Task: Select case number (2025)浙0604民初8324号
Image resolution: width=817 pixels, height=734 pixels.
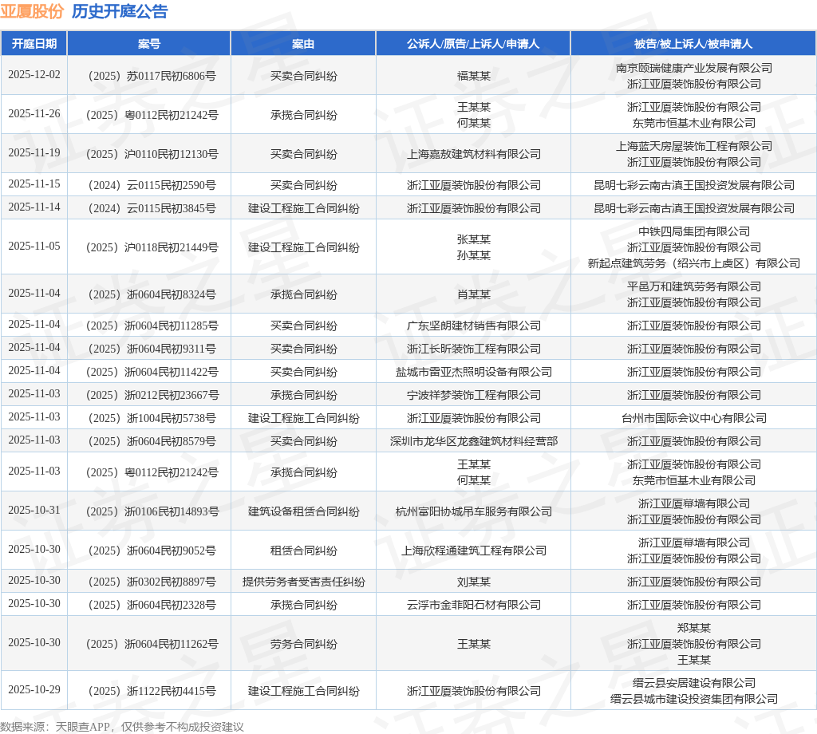Action: (x=149, y=294)
